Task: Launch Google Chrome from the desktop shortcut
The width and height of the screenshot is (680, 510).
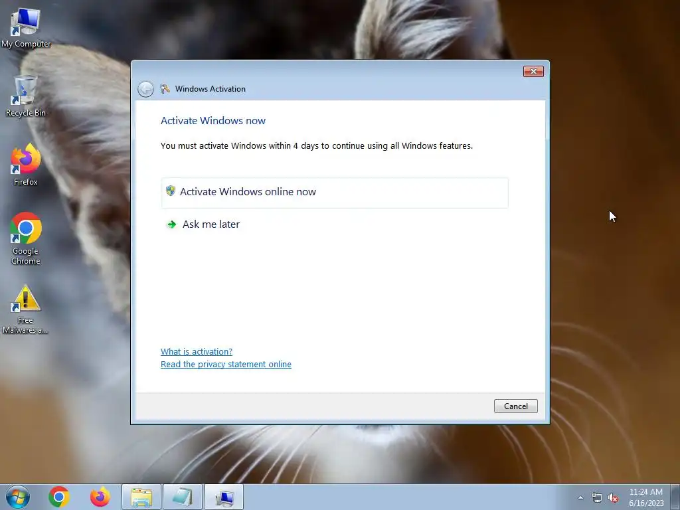Action: click(x=26, y=238)
